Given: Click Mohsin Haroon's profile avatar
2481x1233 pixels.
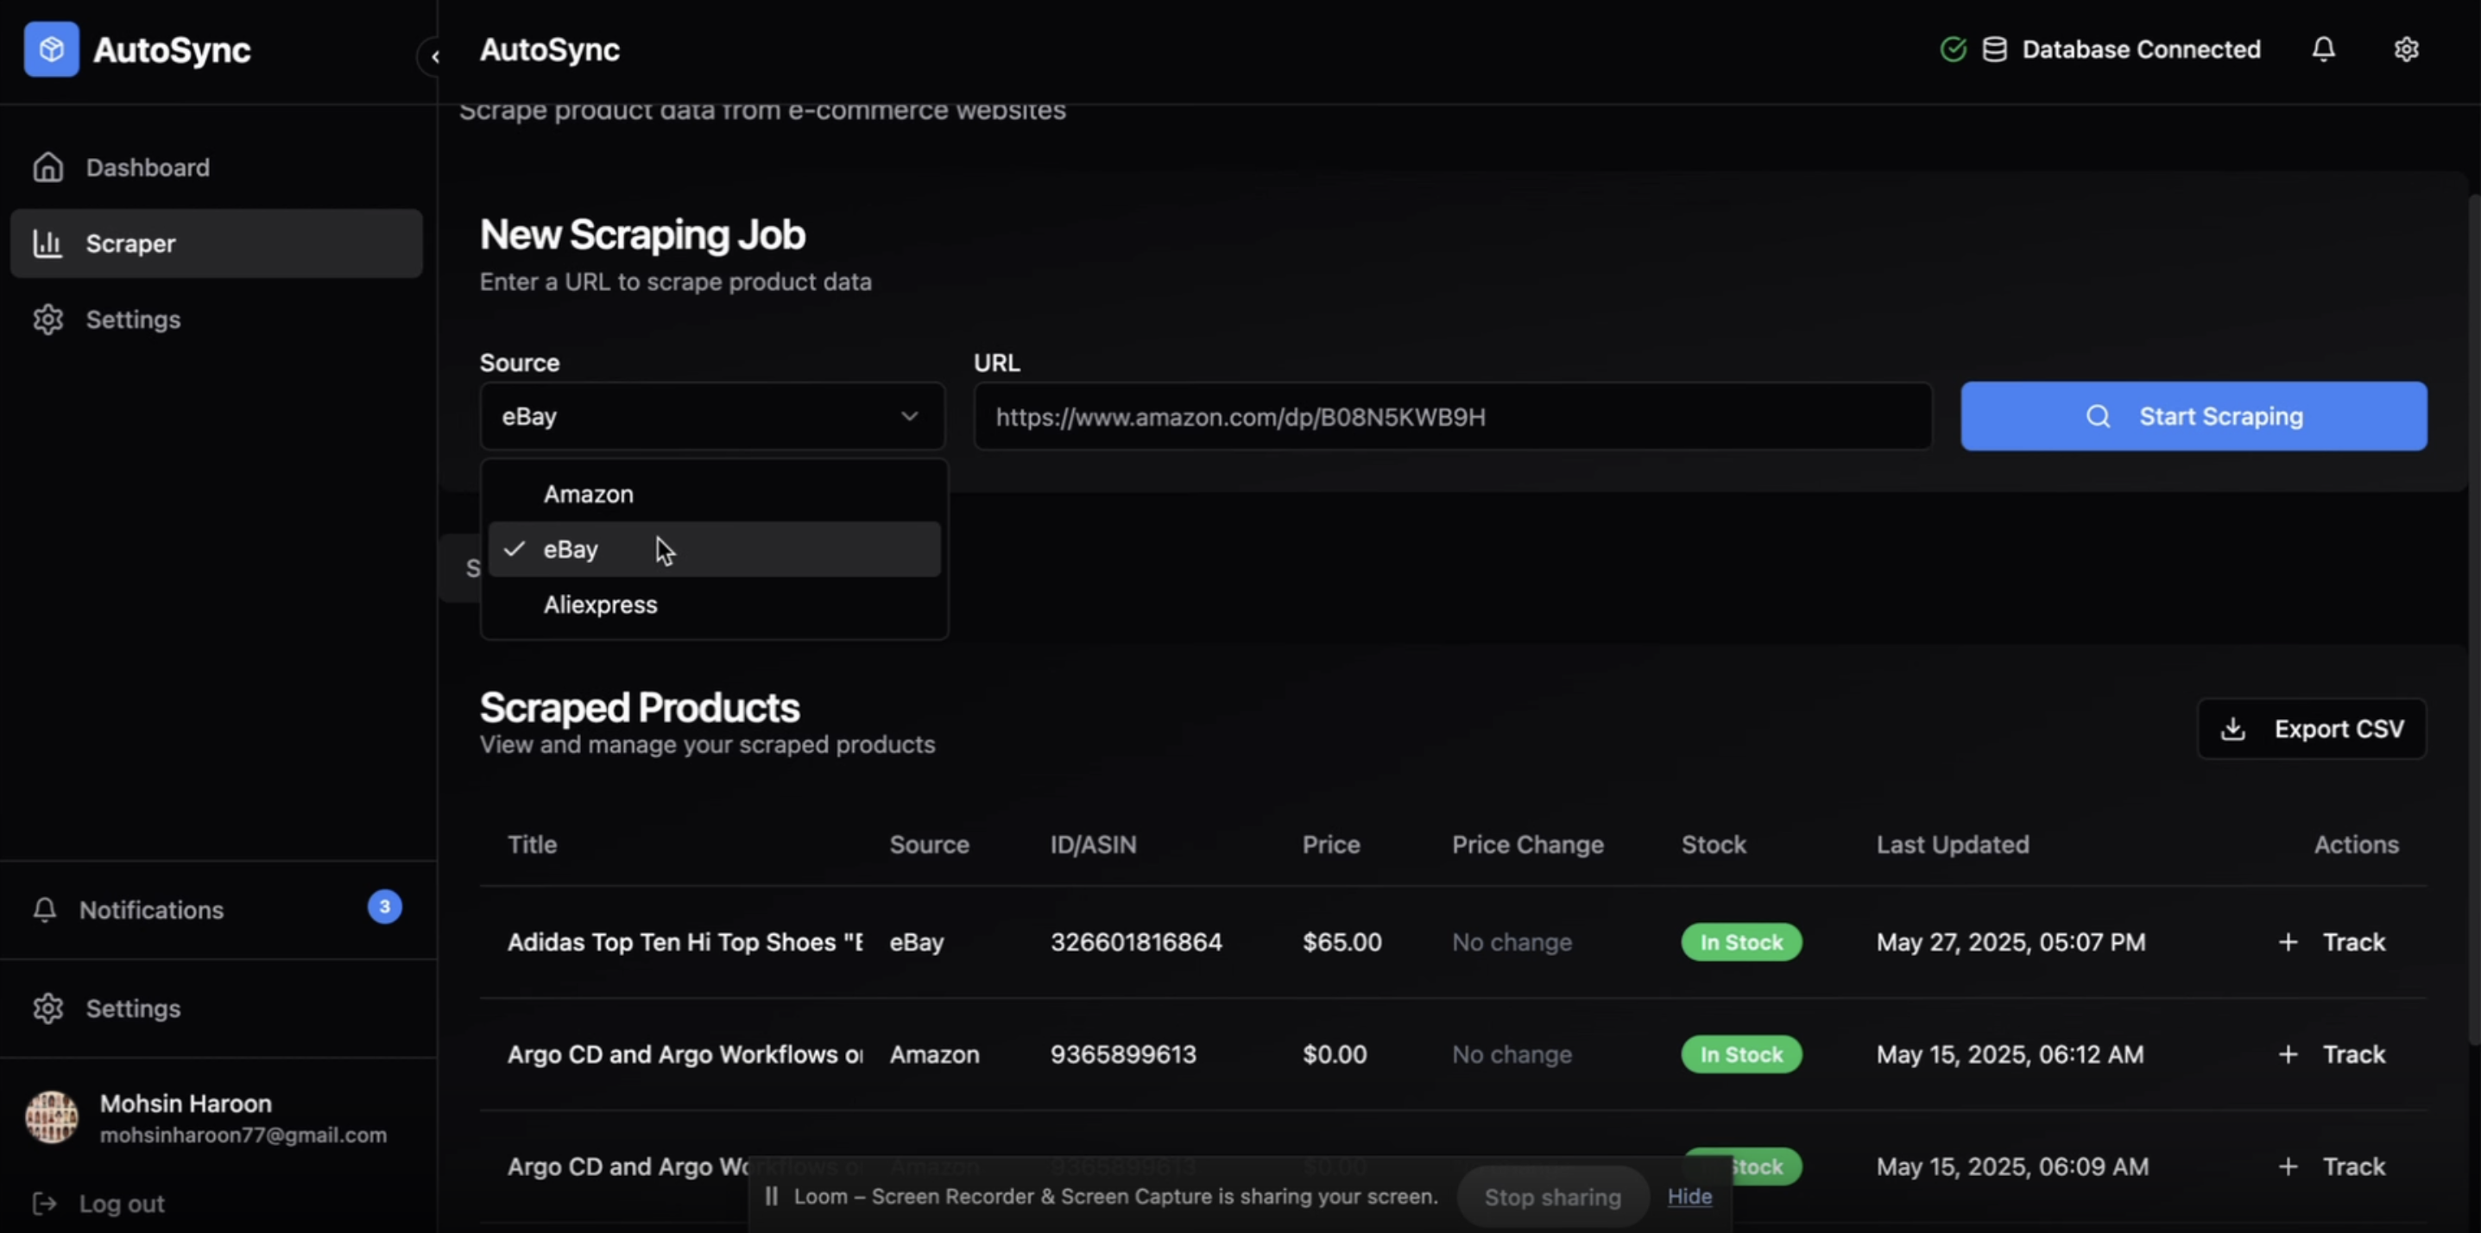Looking at the screenshot, I should (x=51, y=1117).
